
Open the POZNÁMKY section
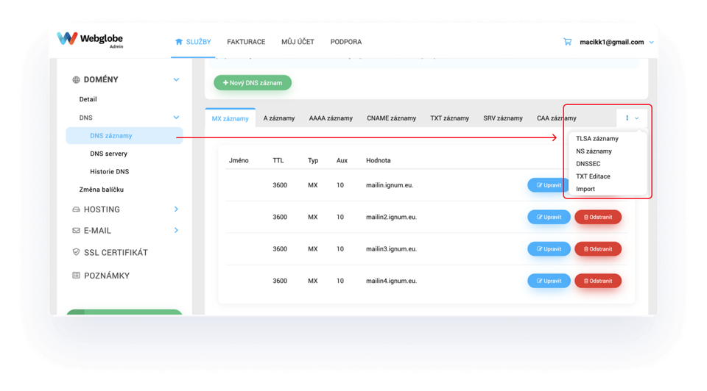click(x=107, y=276)
